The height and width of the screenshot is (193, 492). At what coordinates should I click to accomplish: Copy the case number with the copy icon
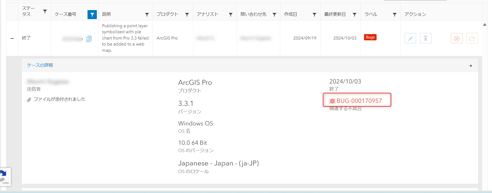89,39
